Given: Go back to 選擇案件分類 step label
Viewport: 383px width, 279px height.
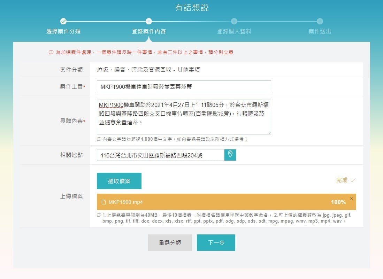Looking at the screenshot, I should [63, 31].
